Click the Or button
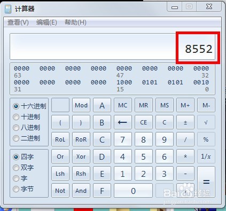Viewport: 226px width, 211px height. [60, 157]
